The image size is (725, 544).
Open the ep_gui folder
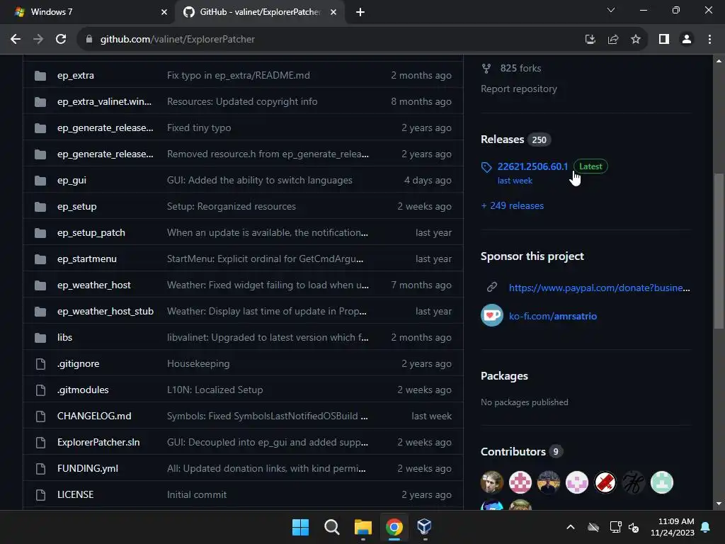coord(72,181)
